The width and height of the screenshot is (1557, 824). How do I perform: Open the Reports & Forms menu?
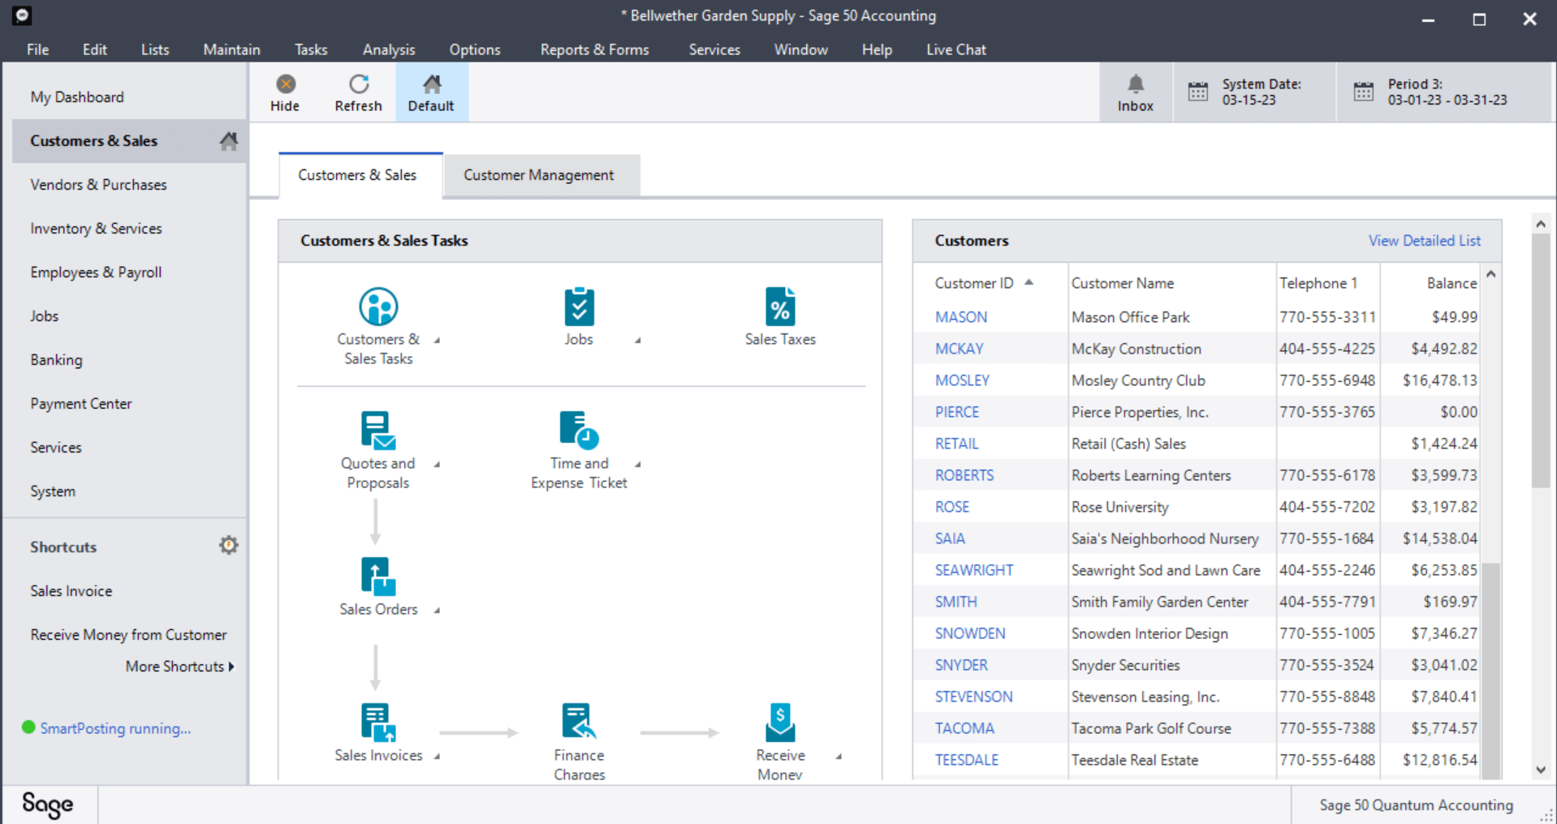click(x=594, y=49)
